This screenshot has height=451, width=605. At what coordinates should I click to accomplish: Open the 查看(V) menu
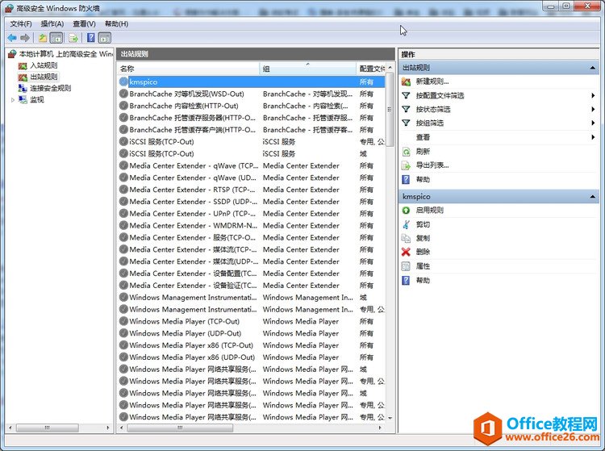click(84, 24)
